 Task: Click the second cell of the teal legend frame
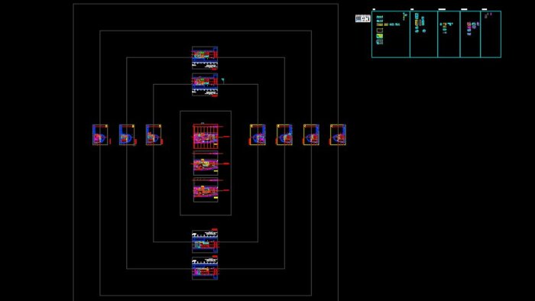click(x=423, y=34)
